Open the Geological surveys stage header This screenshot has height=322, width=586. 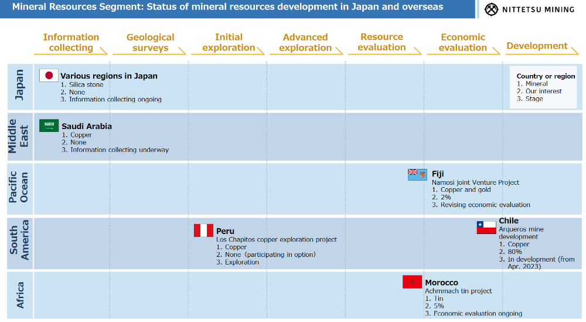point(150,42)
